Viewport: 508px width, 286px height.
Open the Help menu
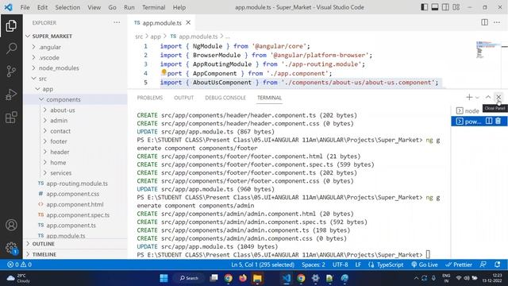[179, 7]
